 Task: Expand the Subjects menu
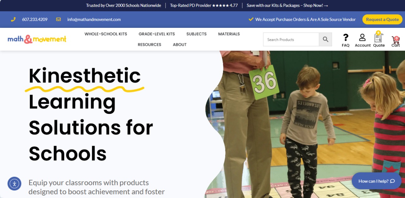[196, 34]
